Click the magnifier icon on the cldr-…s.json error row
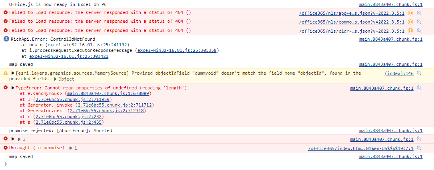Image resolution: width=434 pixels, height=170 pixels. pos(419,31)
